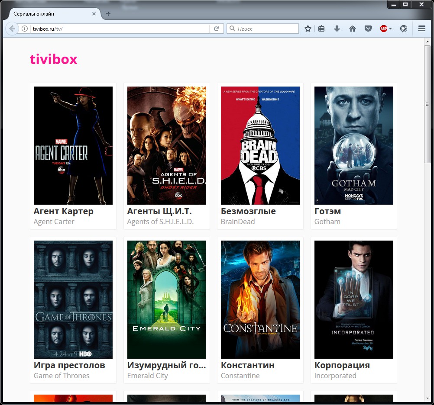Close the browser window
The height and width of the screenshot is (405, 434).
click(x=422, y=4)
